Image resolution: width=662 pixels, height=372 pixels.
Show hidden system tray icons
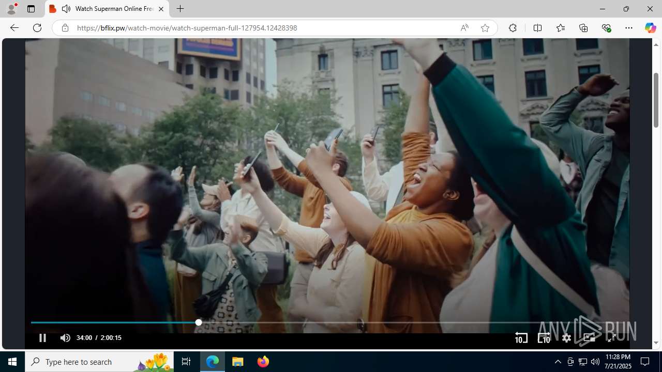point(558,362)
